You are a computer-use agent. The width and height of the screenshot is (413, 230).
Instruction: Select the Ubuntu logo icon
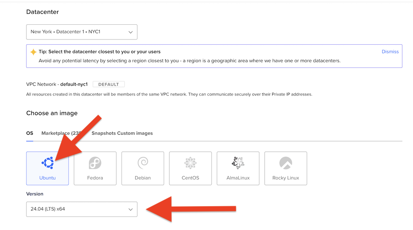point(48,163)
